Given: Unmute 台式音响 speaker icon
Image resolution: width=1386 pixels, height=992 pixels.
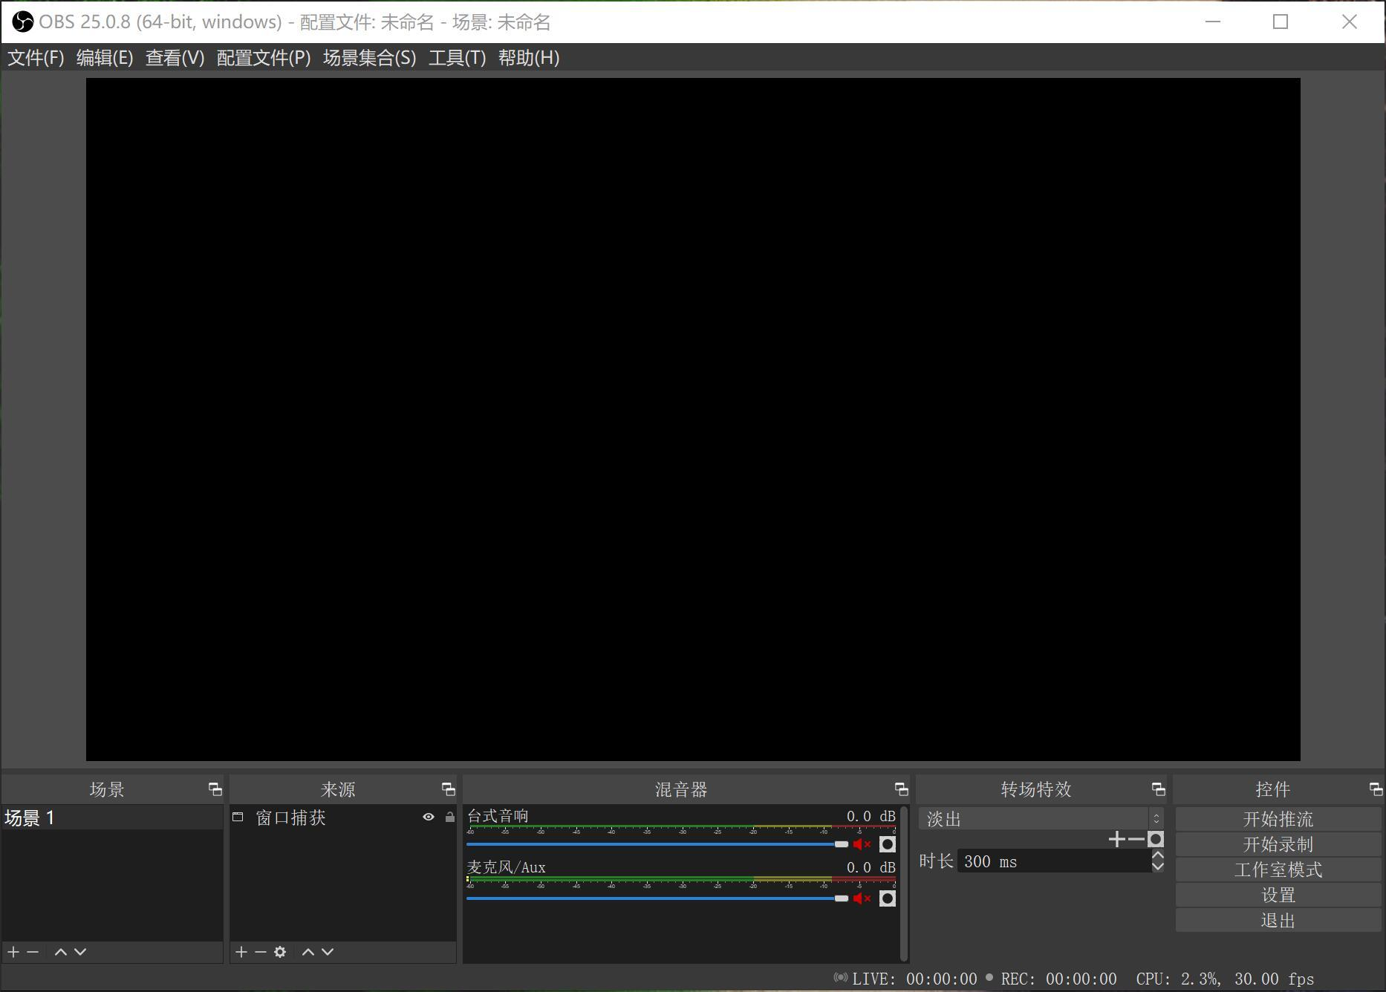Looking at the screenshot, I should [862, 844].
